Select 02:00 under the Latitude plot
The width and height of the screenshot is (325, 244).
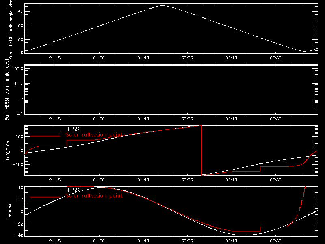(x=187, y=240)
